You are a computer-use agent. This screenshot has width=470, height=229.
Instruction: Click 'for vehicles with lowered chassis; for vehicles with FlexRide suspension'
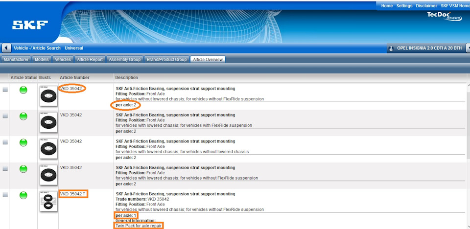[184, 125]
